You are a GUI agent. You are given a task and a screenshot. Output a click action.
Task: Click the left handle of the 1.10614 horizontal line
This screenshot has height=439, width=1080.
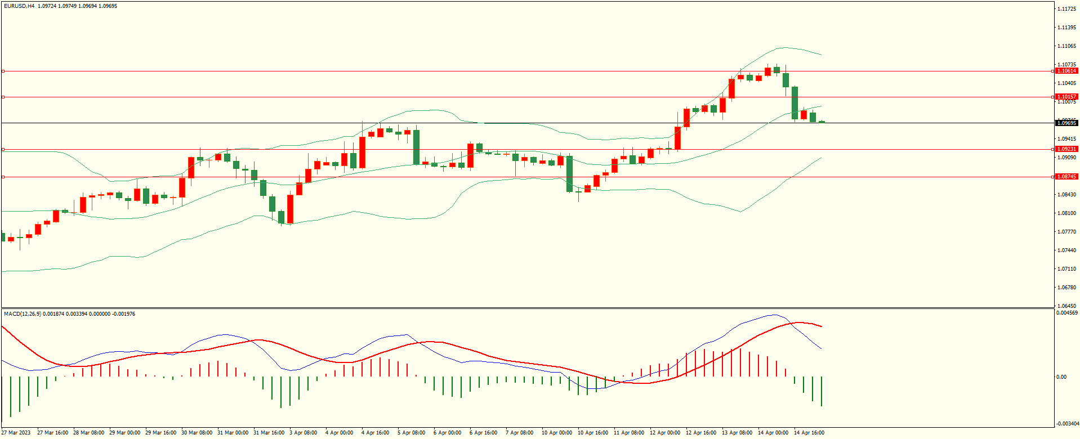tap(3, 71)
